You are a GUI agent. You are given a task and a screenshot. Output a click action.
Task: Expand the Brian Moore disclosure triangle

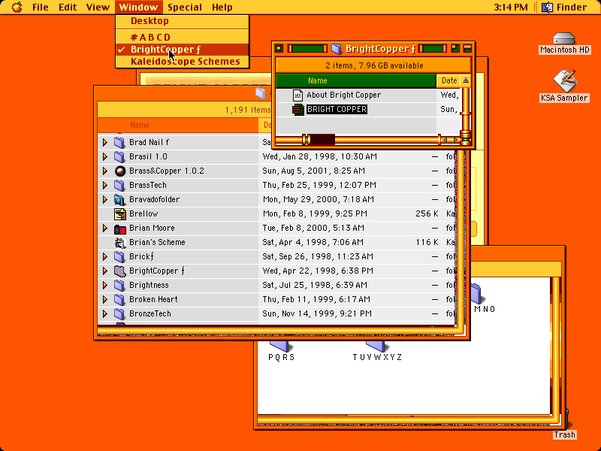(104, 229)
